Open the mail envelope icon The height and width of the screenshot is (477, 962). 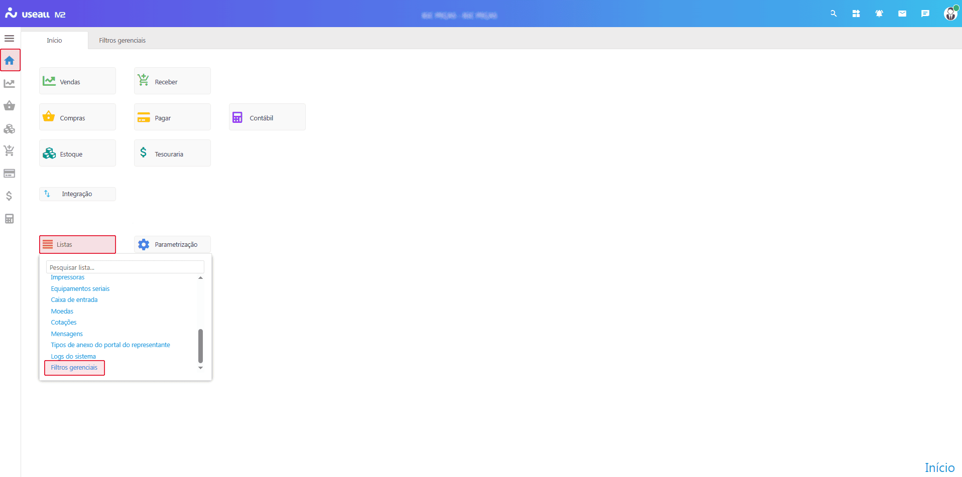click(x=902, y=14)
